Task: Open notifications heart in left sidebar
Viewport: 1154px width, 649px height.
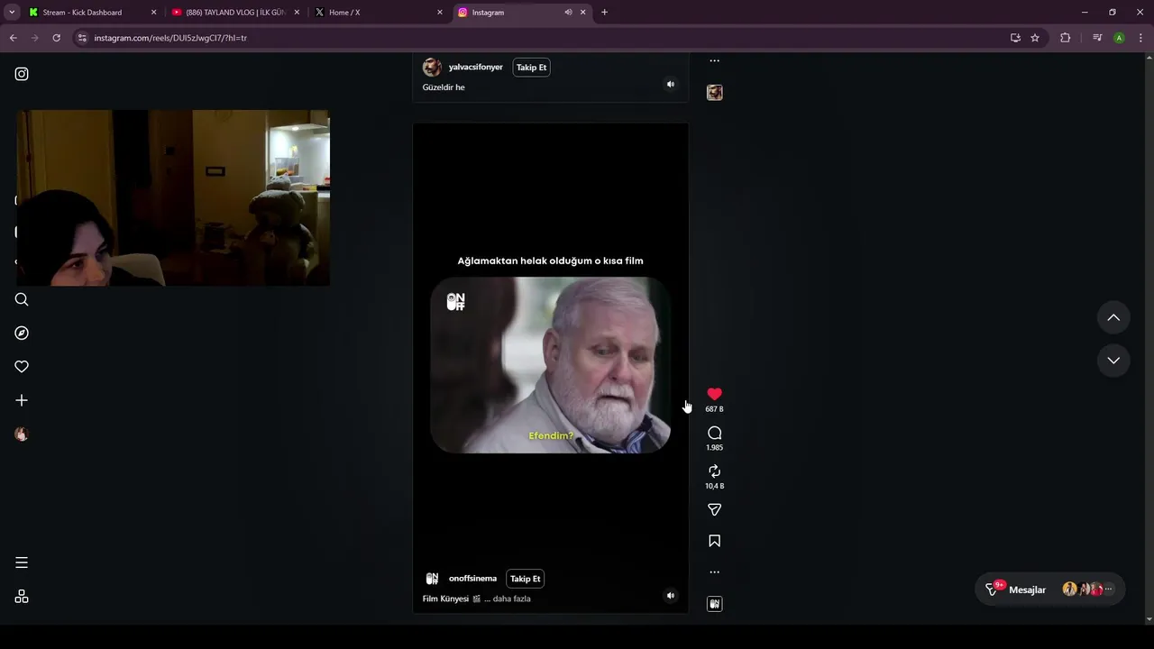Action: 22,367
